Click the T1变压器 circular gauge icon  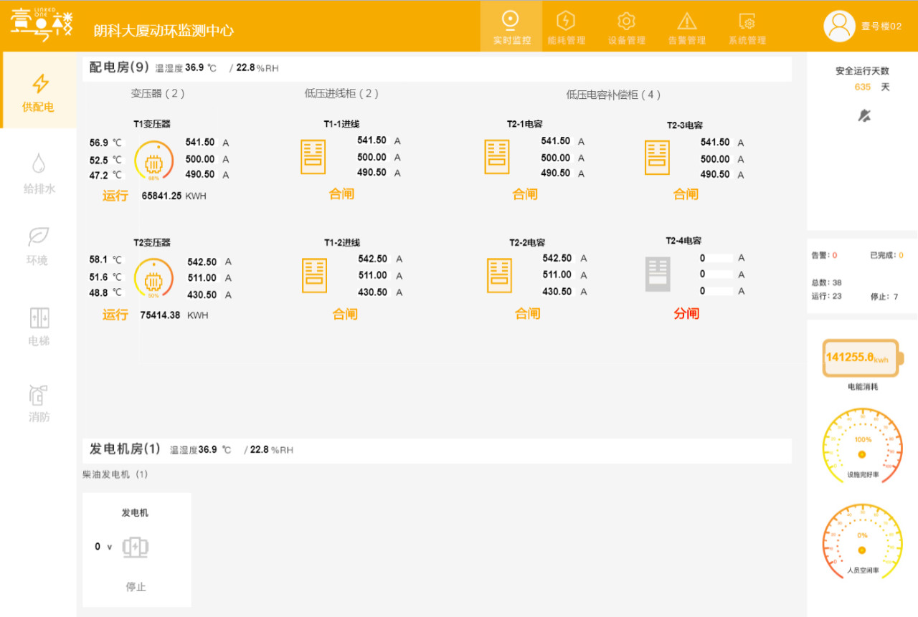pos(153,159)
